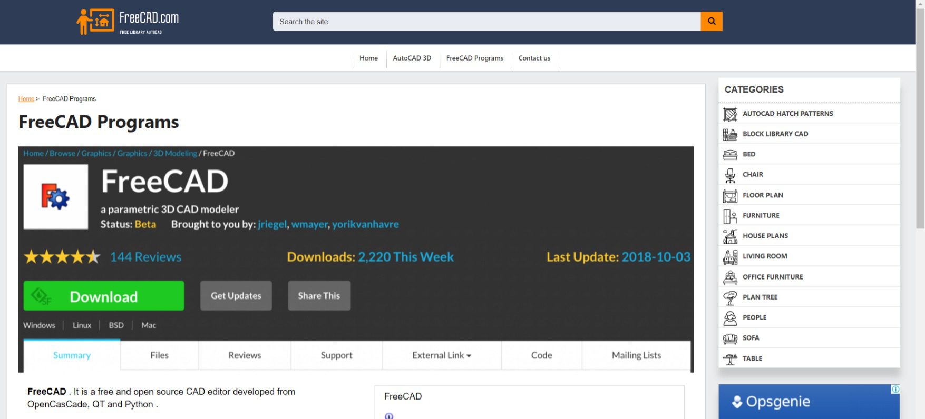Click the orange Home breadcrumb link

click(x=26, y=99)
